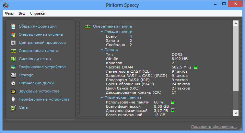Click the green graph icon next to 582,5 МГц
The height and width of the screenshot is (133, 245).
tap(196, 67)
